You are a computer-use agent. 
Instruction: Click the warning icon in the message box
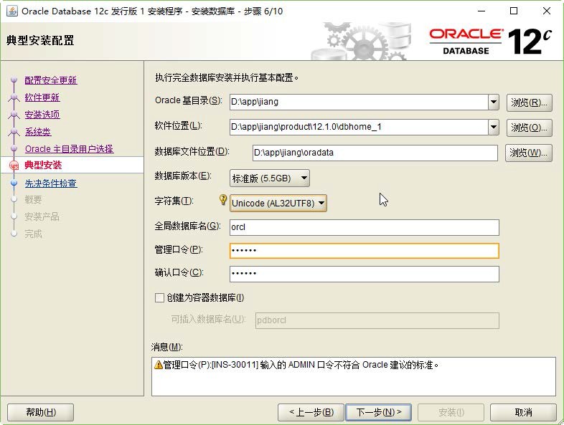tap(159, 365)
